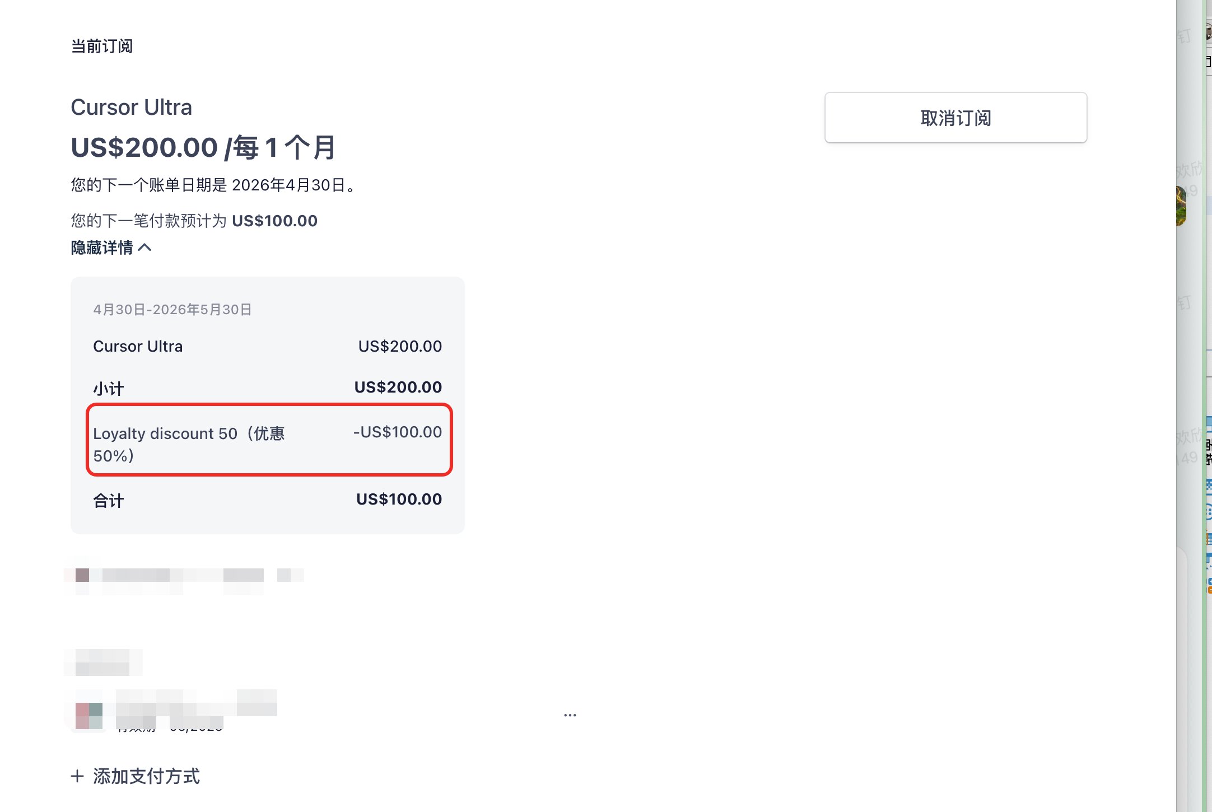Click the US$200.00 /每 1 个月 price text
This screenshot has width=1212, height=812.
pos(203,147)
